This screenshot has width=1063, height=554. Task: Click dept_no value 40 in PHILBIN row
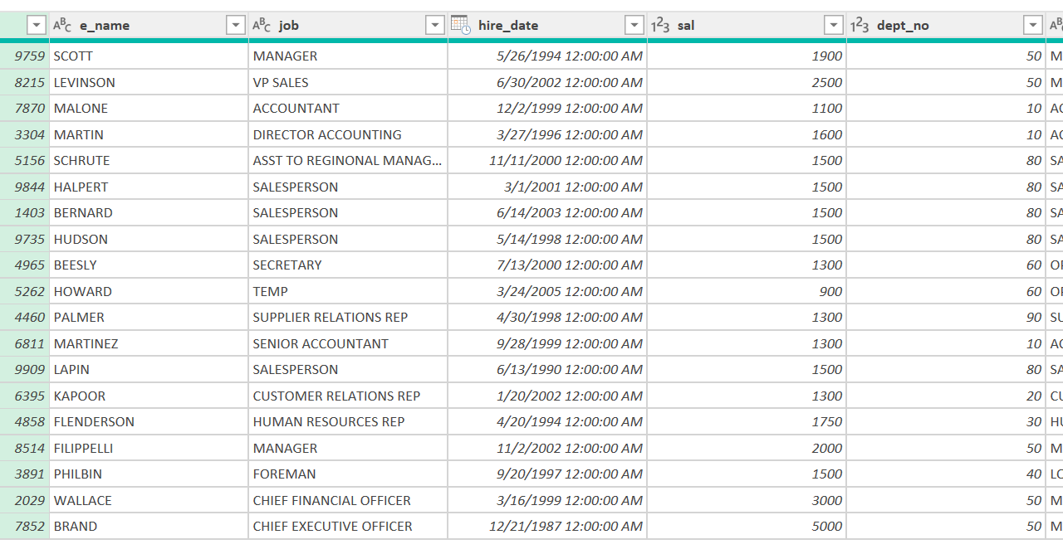946,474
